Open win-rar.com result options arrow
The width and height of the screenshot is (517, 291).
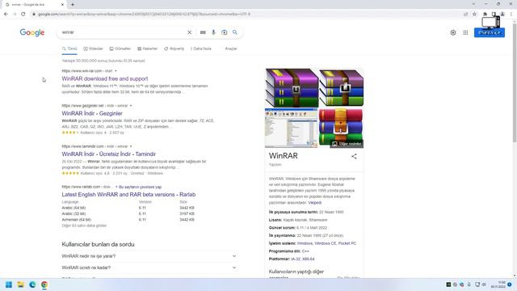tap(116, 71)
